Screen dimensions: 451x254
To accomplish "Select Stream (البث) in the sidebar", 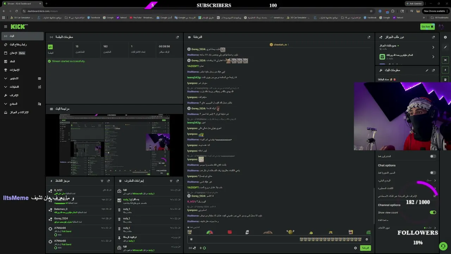I will (x=22, y=36).
